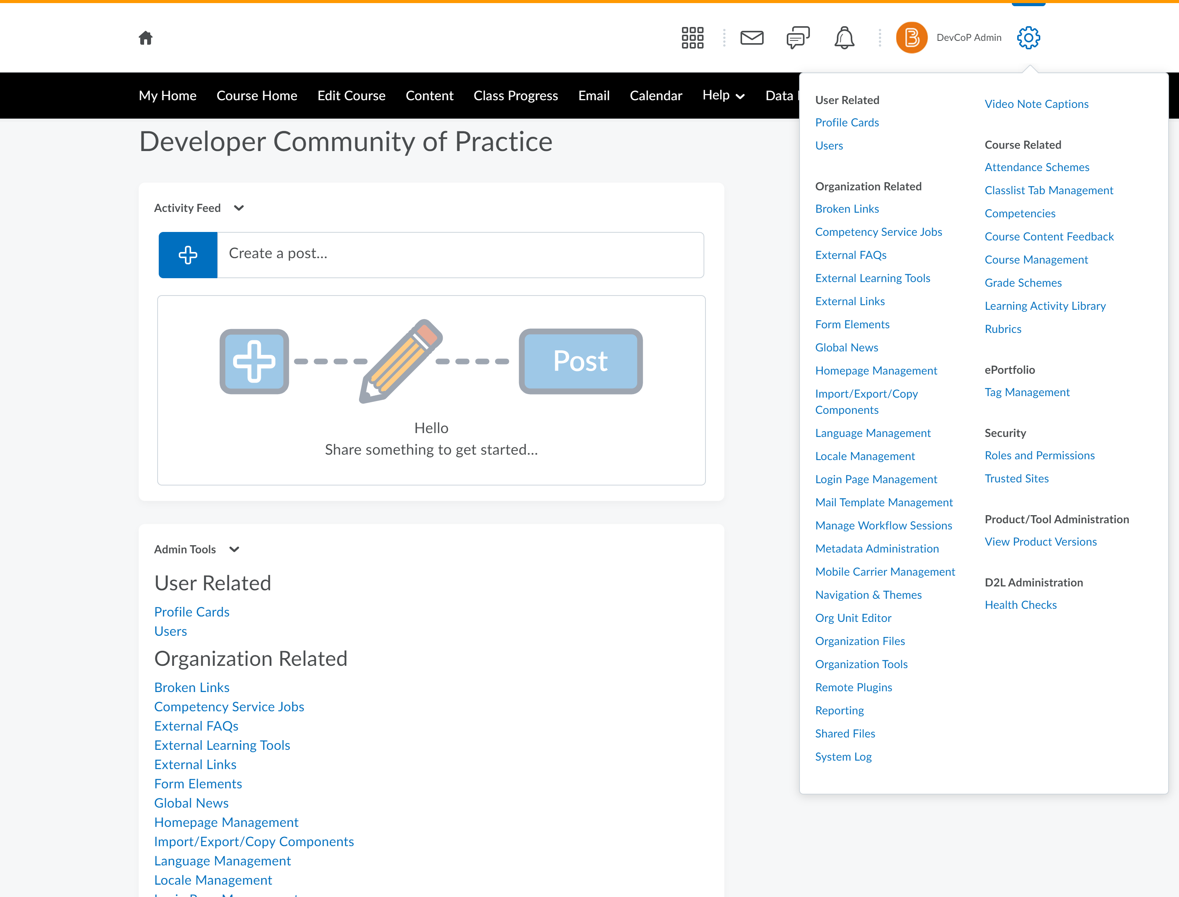Screen dimensions: 1179x897
Task: Open the grid/waffle app launcher icon
Action: [x=693, y=38]
